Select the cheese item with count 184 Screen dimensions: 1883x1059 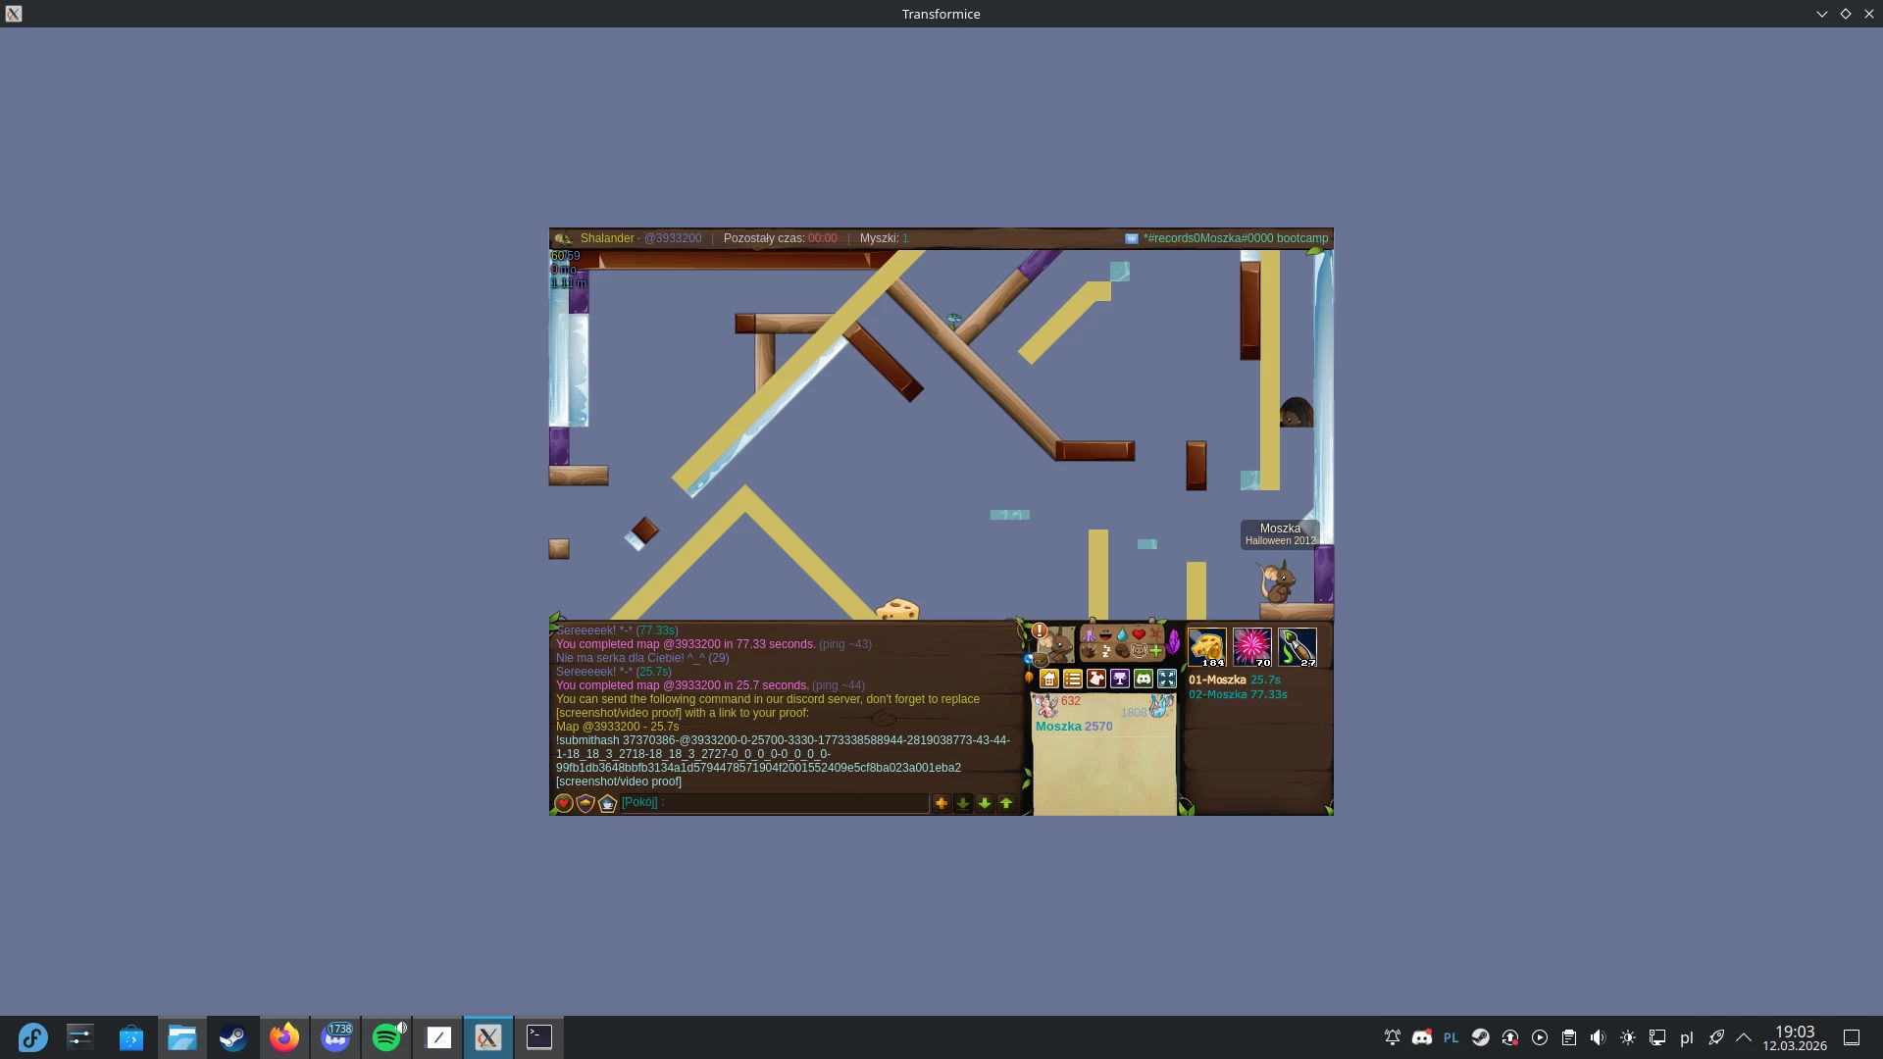(x=1207, y=647)
